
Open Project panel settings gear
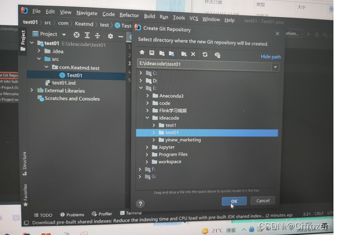pos(110,36)
